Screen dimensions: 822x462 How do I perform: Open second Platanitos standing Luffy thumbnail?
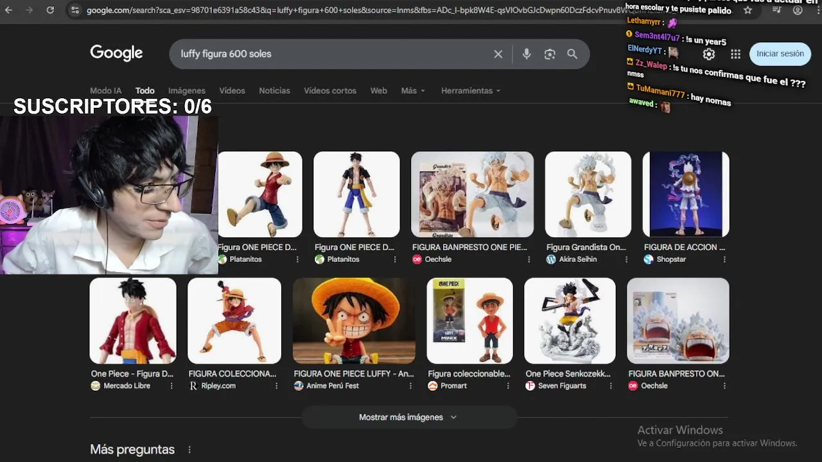(356, 194)
